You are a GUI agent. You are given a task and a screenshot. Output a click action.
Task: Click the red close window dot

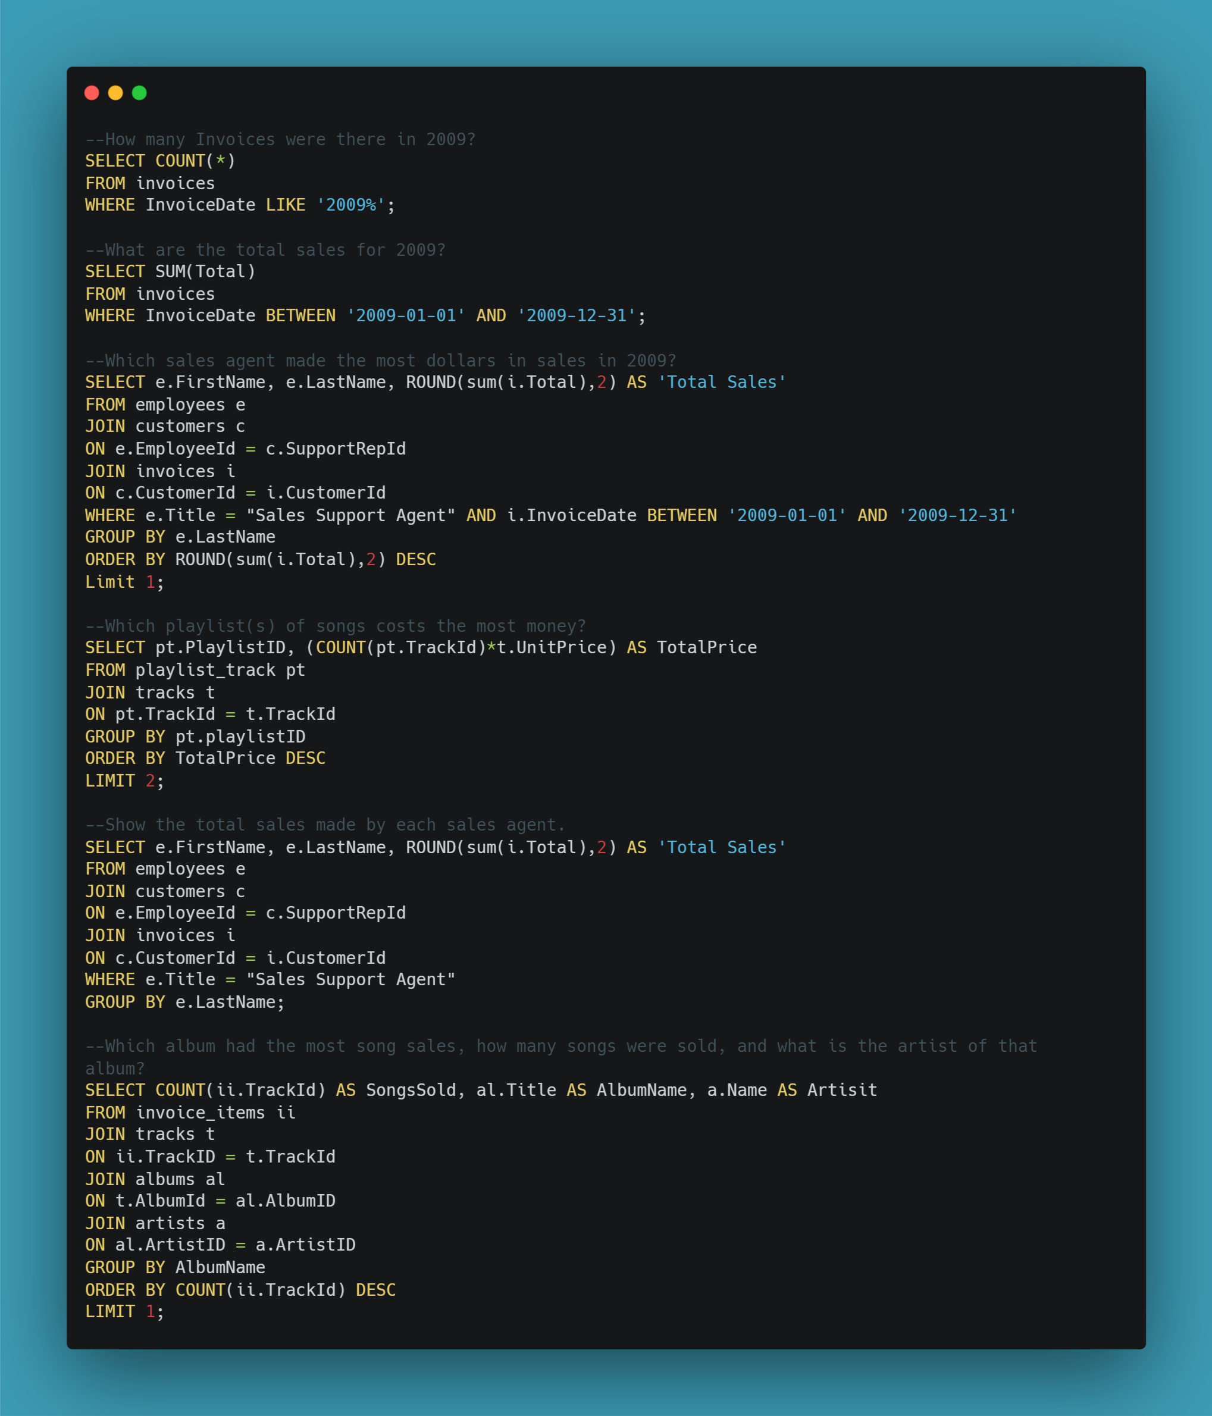pos(92,93)
